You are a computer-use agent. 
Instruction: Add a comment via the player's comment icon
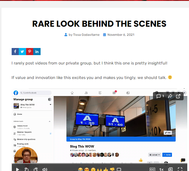[119, 169]
